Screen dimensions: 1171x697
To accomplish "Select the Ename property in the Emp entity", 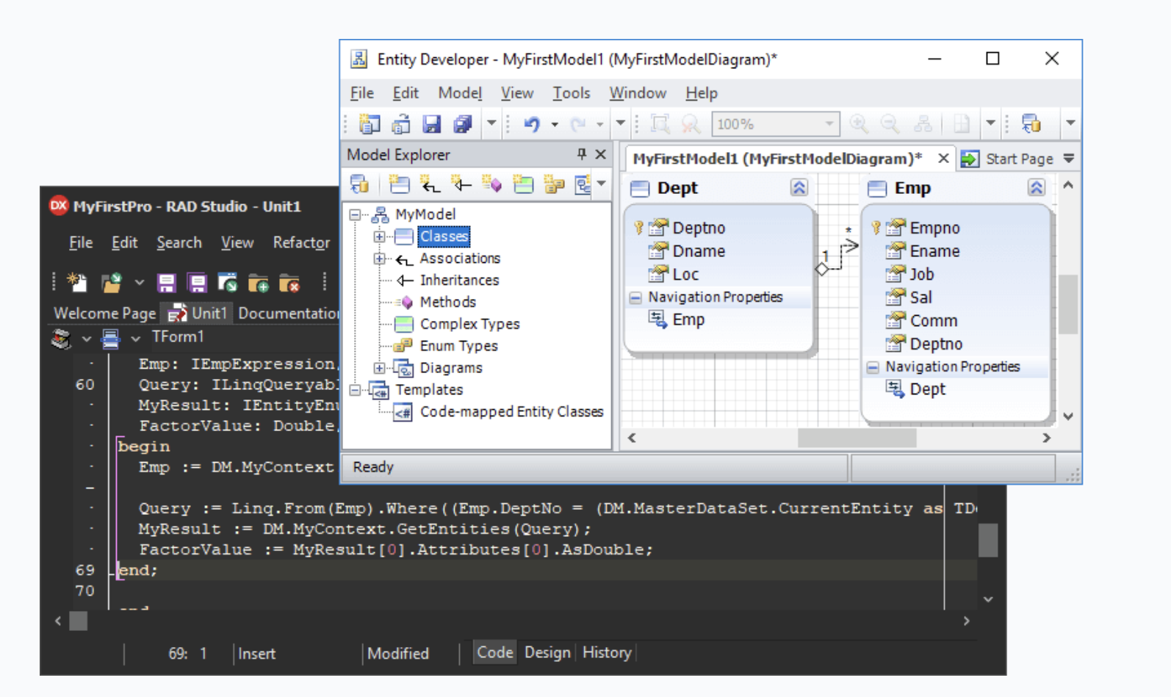I will pos(934,251).
